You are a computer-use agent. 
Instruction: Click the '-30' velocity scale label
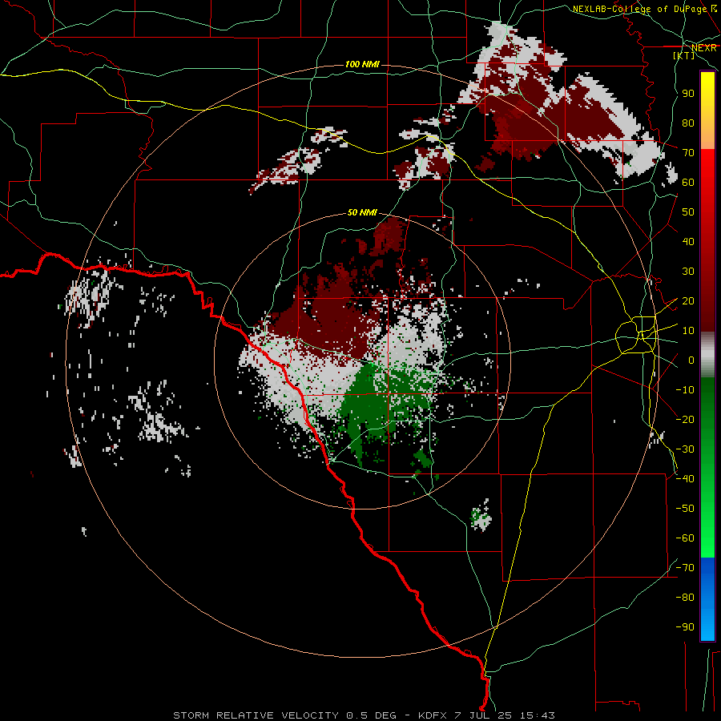pyautogui.click(x=685, y=449)
